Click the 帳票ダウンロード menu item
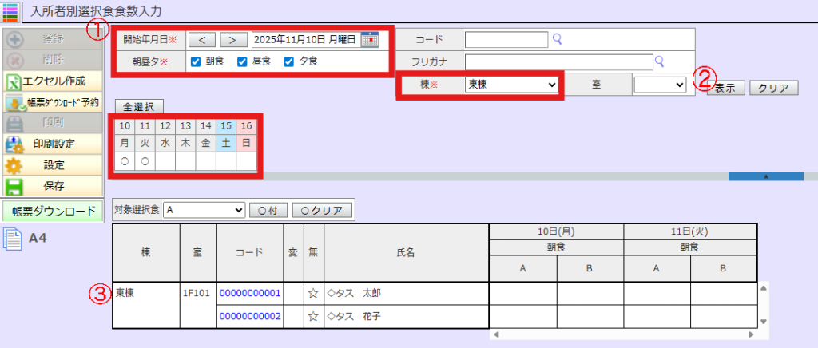818x348 pixels. point(53,211)
